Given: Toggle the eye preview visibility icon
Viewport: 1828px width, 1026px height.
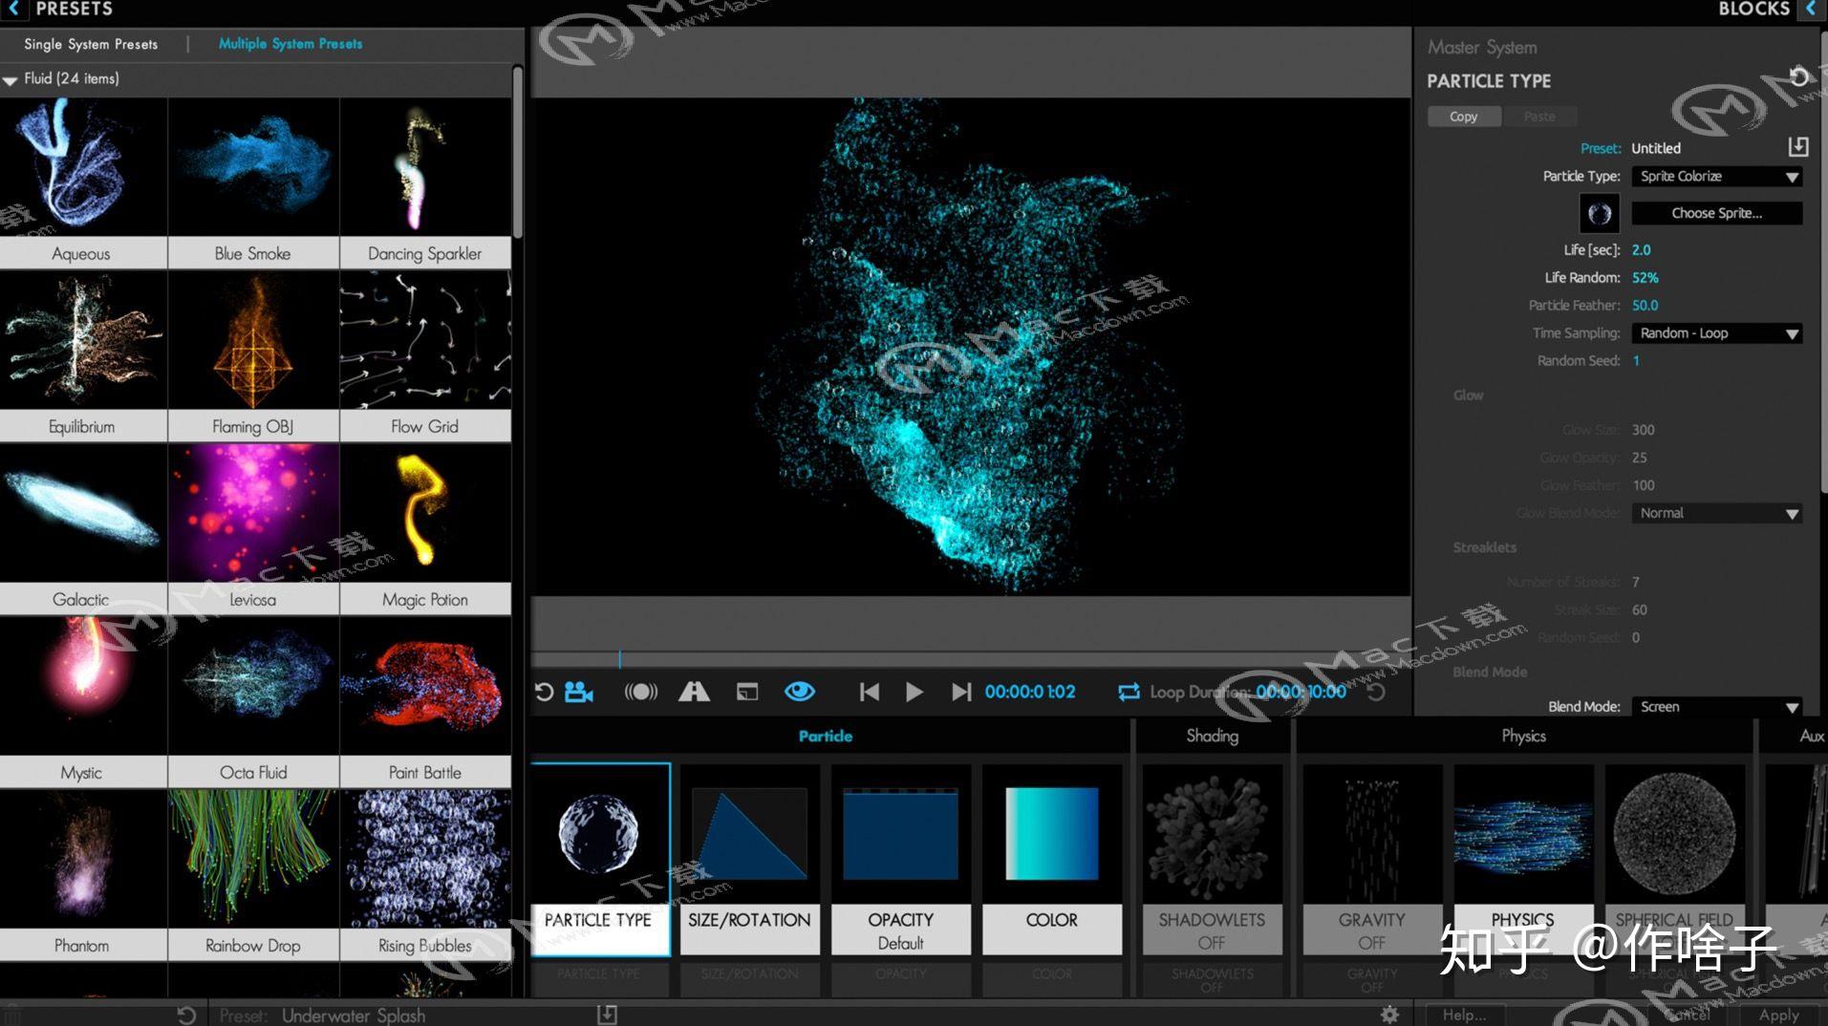Looking at the screenshot, I should [799, 692].
